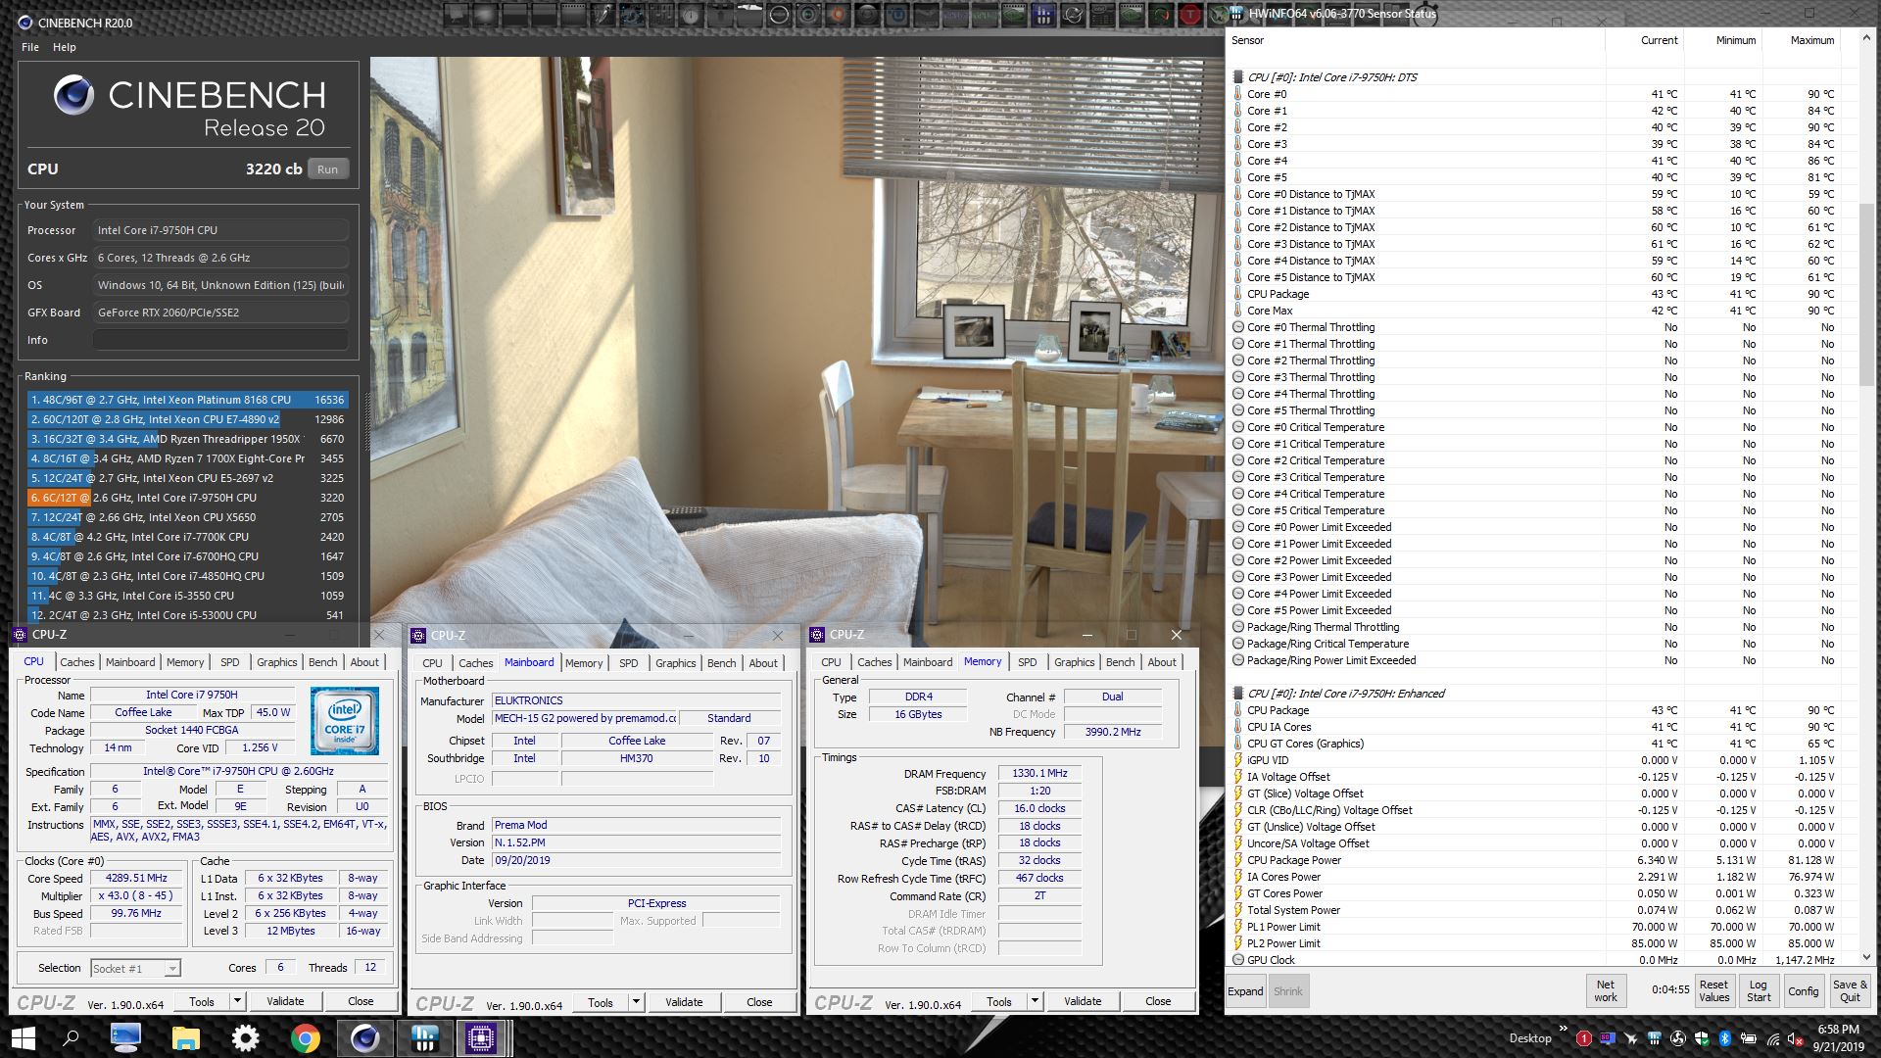Open the fan control tray icon
The height and width of the screenshot is (1058, 1881).
[x=1678, y=1038]
